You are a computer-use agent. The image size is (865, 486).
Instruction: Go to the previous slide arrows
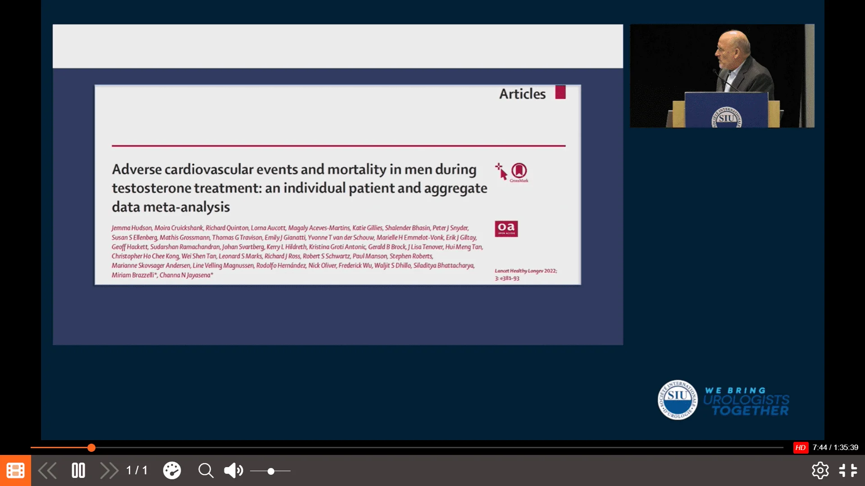click(47, 471)
